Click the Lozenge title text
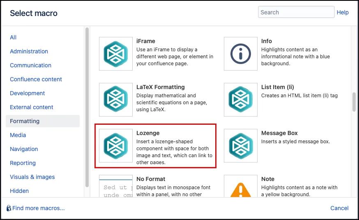This screenshot has width=359, height=220. [x=148, y=133]
